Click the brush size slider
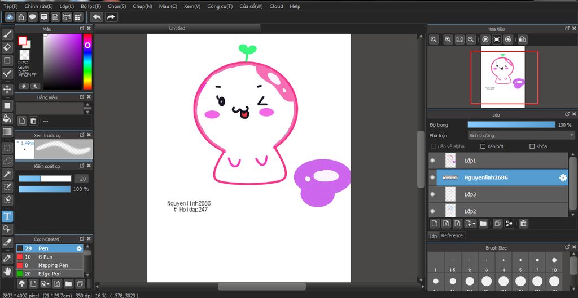 click(x=45, y=179)
